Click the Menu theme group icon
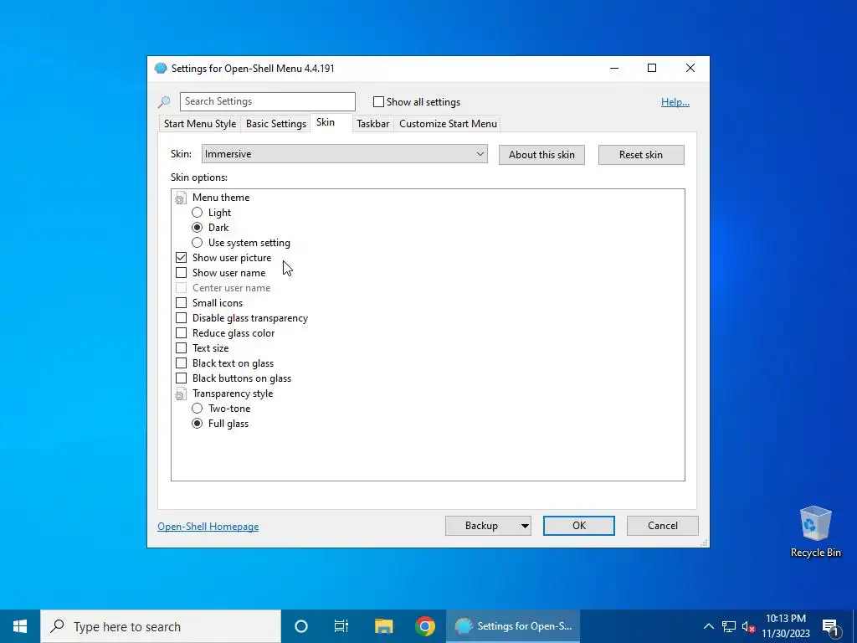The height and width of the screenshot is (643, 857). (x=181, y=198)
